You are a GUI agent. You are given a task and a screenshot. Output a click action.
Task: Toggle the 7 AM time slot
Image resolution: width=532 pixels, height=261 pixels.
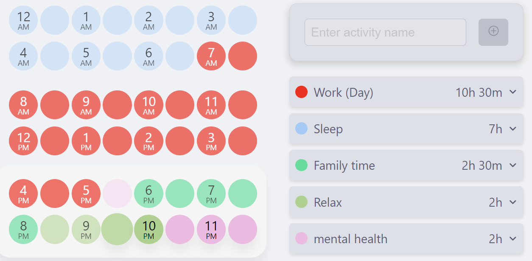pos(211,56)
